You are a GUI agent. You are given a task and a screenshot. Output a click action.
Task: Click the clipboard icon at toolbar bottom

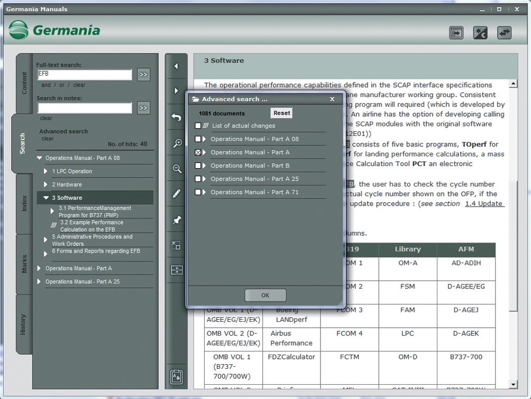coord(177,377)
